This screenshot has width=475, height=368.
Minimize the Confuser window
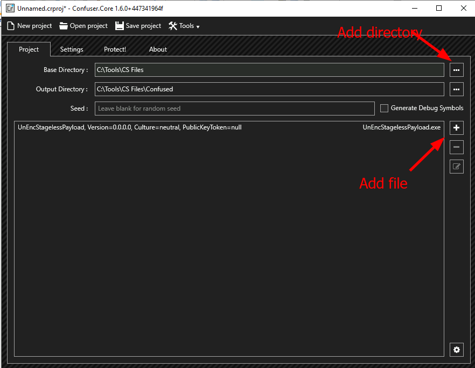click(x=415, y=8)
